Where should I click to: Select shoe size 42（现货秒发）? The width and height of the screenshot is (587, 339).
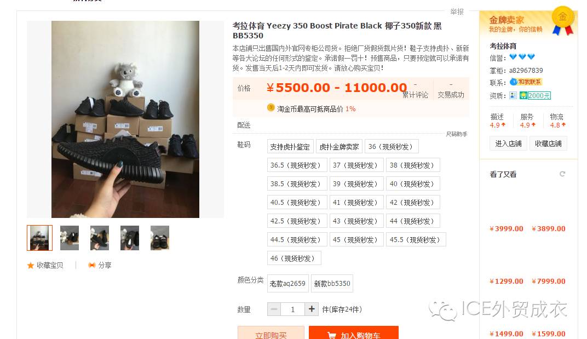click(412, 202)
